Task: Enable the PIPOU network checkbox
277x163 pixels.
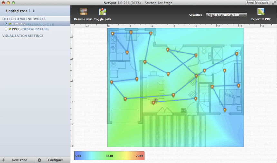Action: (6, 29)
